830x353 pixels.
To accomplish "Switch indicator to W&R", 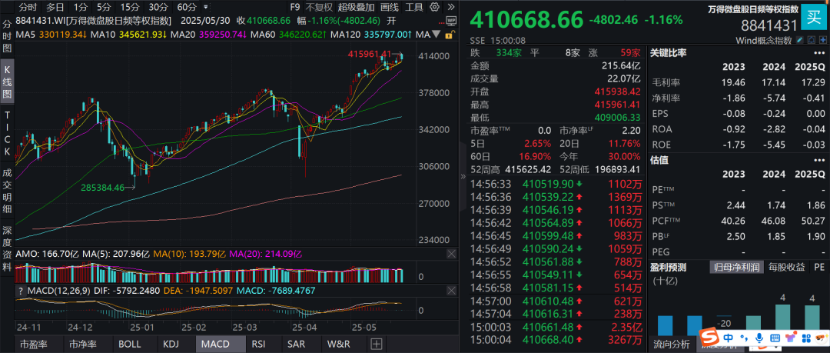I will [x=339, y=344].
